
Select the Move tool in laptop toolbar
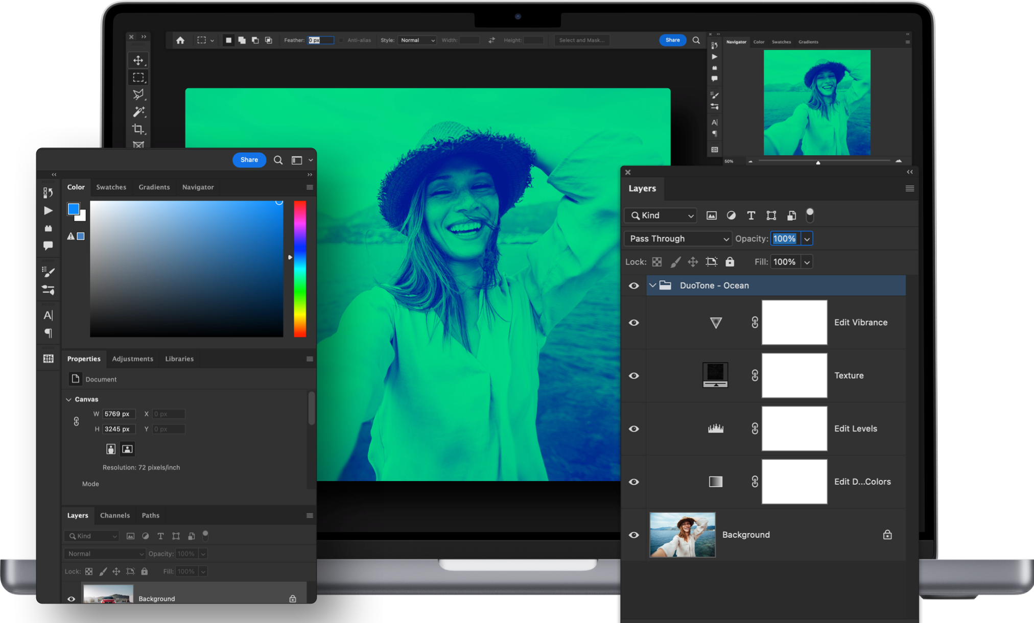pos(138,60)
